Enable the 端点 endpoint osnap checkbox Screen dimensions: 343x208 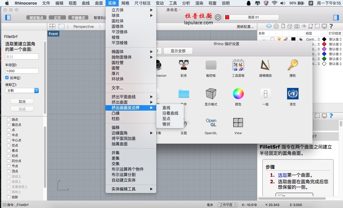(9, 120)
